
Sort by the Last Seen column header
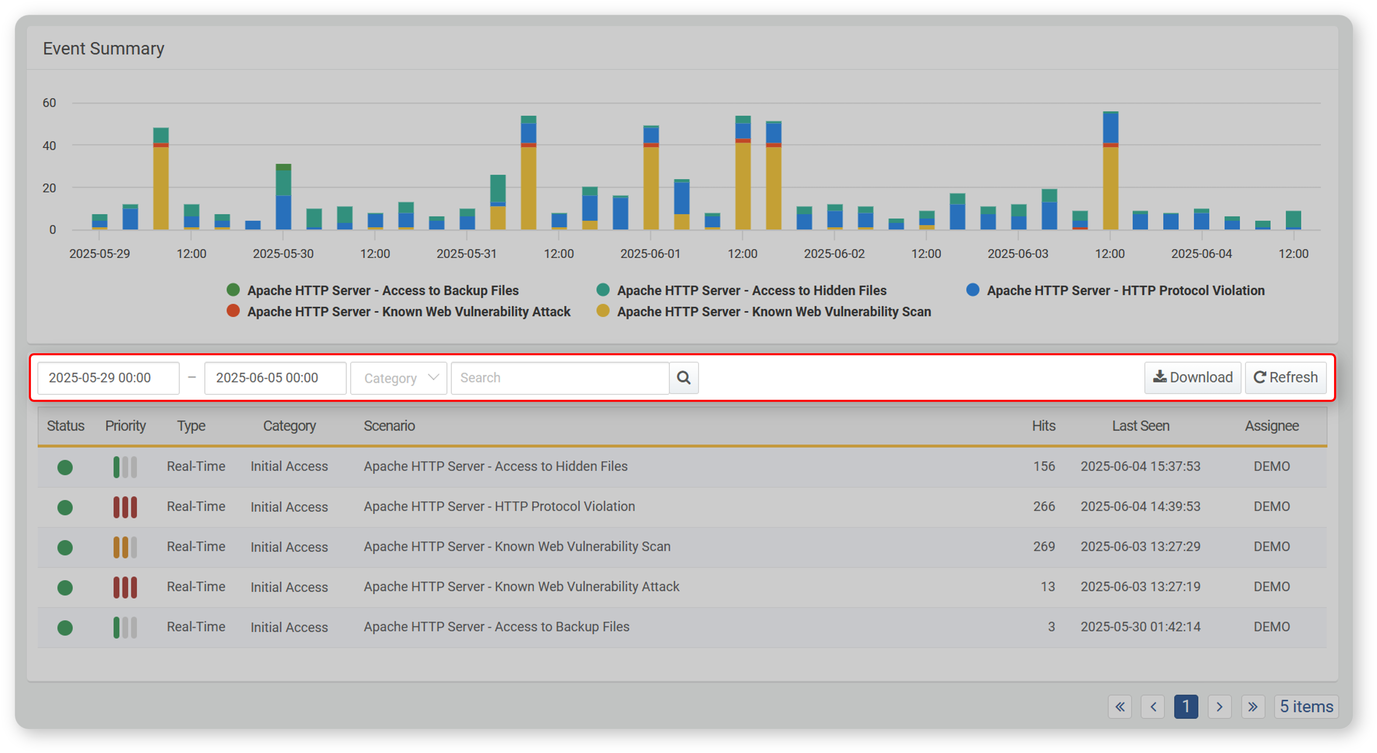(1141, 426)
